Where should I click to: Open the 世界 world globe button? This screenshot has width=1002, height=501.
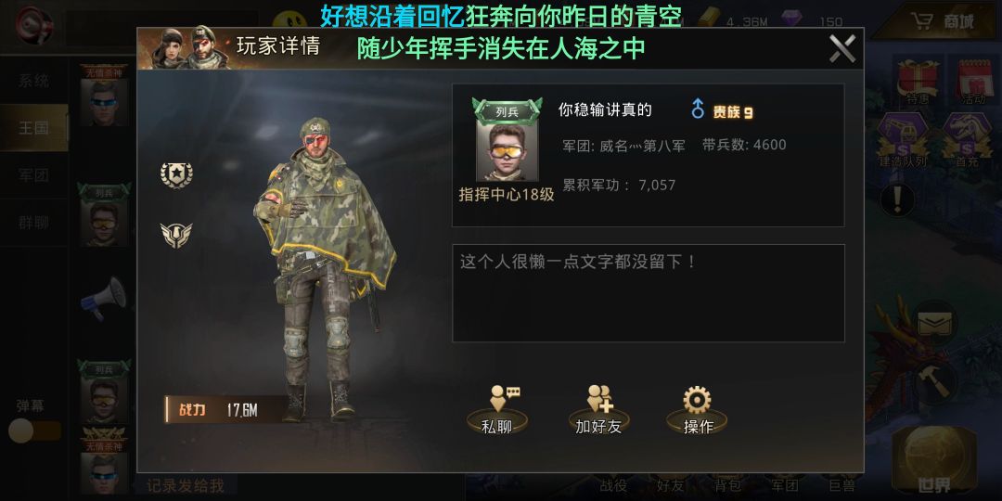pos(934,461)
